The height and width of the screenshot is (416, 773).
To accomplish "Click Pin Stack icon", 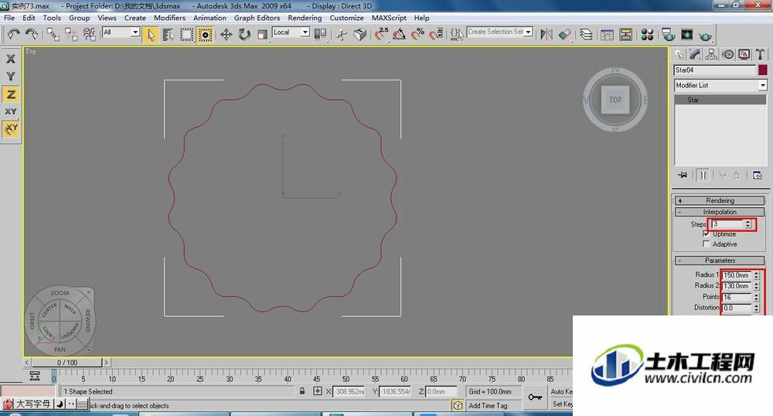I will pyautogui.click(x=683, y=175).
